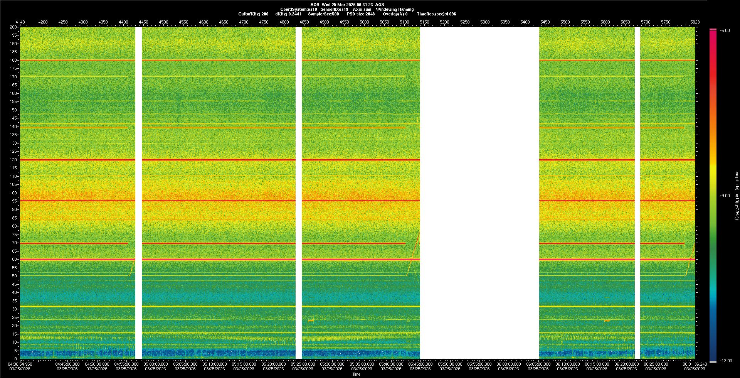
Task: Click the Time axis label at bottom
Action: 356,374
